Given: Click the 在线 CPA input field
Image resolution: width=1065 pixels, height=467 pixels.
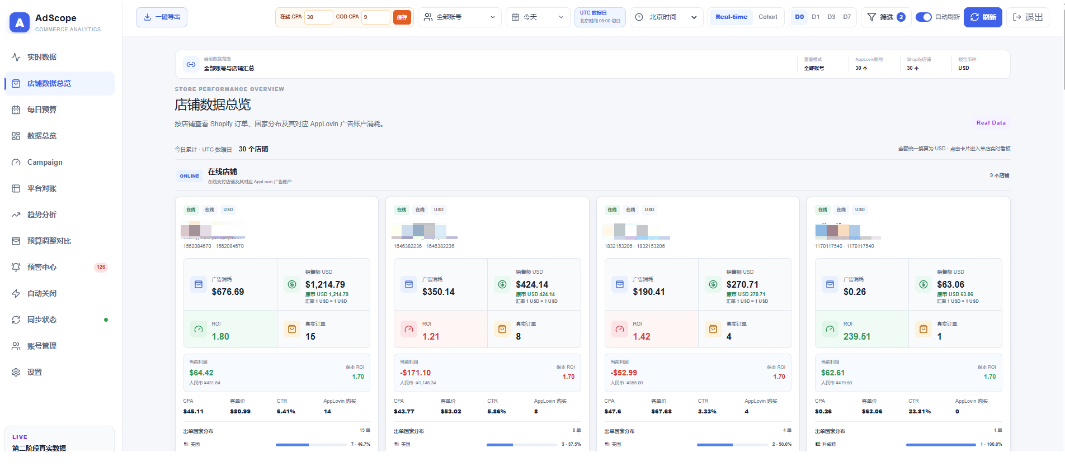Looking at the screenshot, I should point(319,17).
